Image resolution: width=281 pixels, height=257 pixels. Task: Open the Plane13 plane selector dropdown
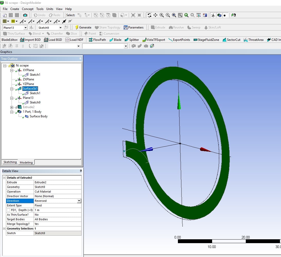click(25, 28)
